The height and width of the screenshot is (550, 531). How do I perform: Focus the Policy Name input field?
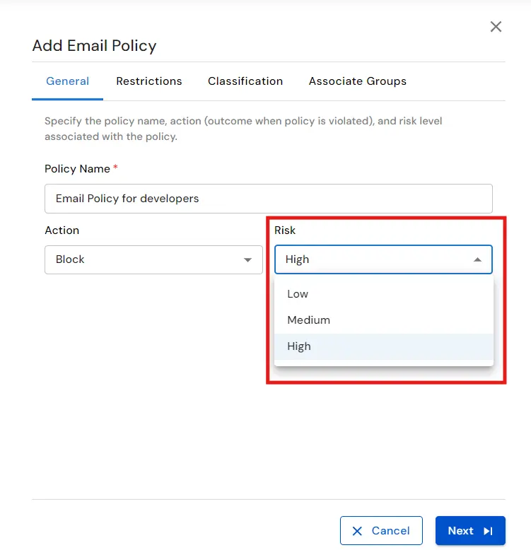pyautogui.click(x=268, y=199)
